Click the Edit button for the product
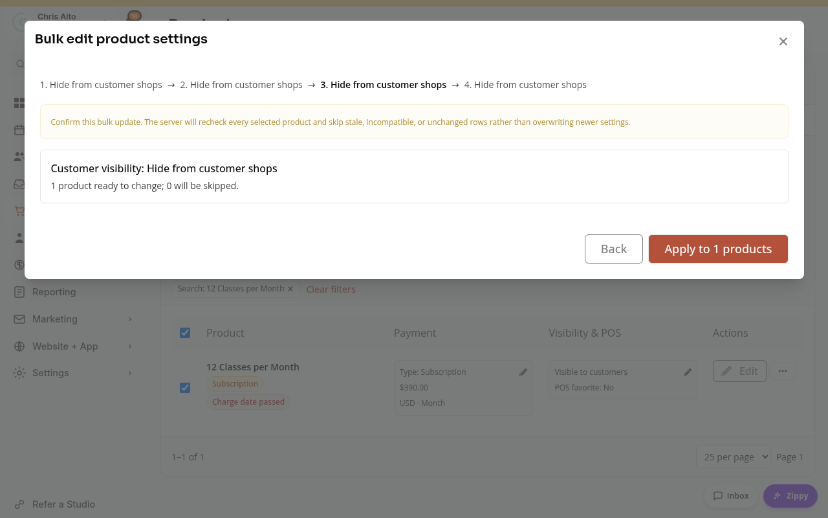 (739, 371)
